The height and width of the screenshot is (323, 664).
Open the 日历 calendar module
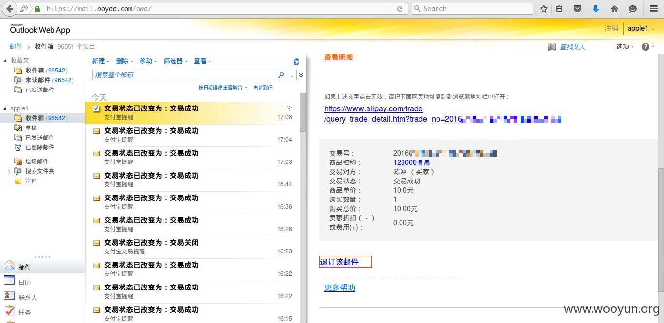tap(42, 282)
